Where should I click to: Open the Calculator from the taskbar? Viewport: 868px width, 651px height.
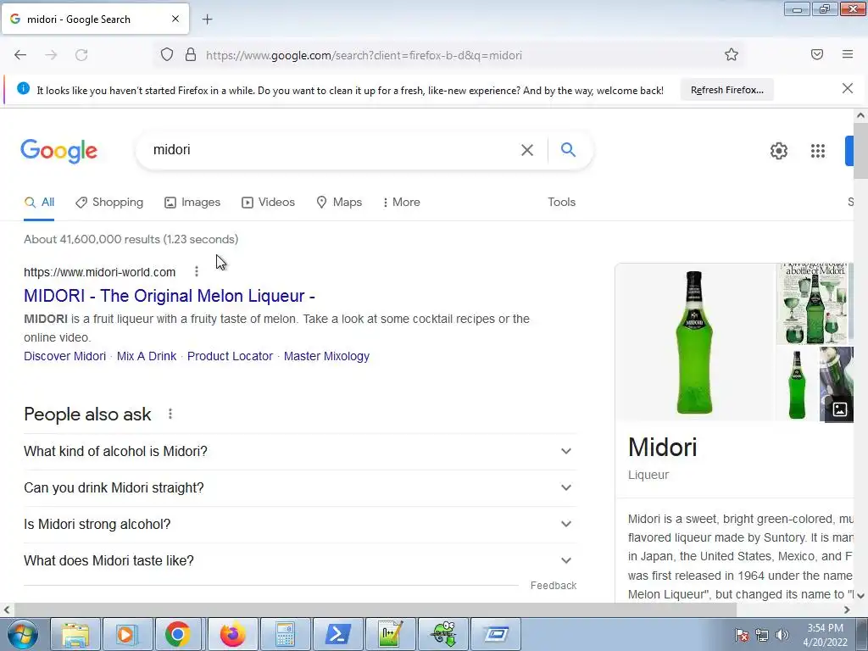[x=285, y=634]
